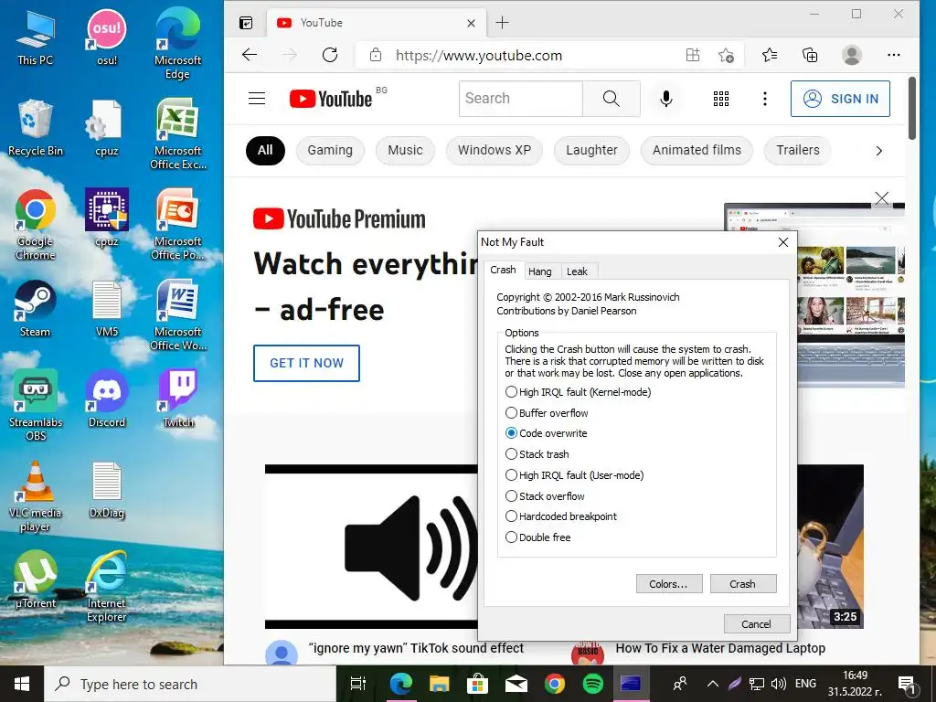Filter videos by Animated films chip
This screenshot has width=936, height=702.
coord(697,151)
